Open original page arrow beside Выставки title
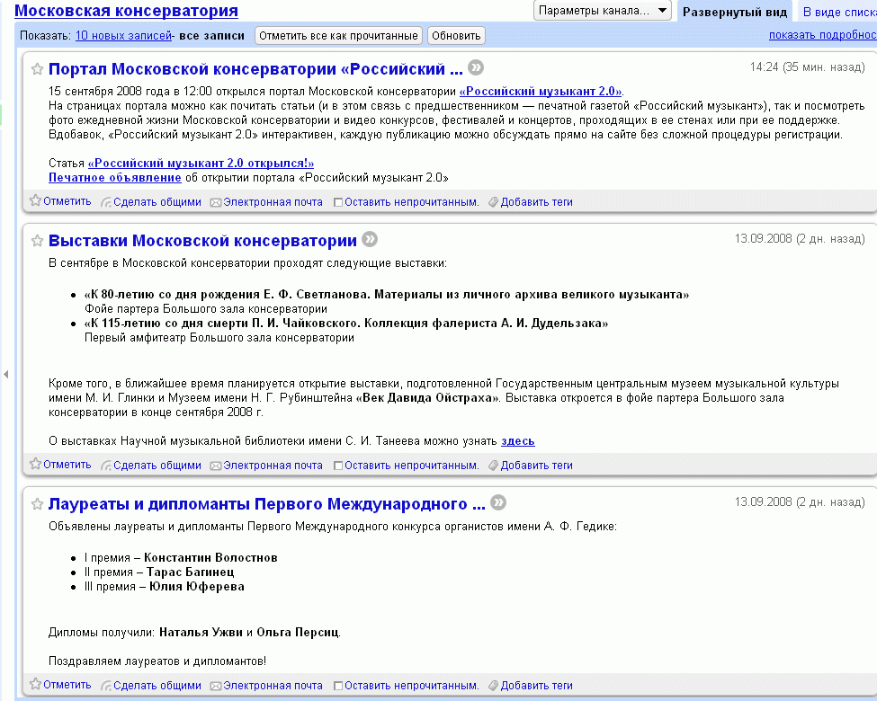The width and height of the screenshot is (877, 701). pyautogui.click(x=370, y=239)
